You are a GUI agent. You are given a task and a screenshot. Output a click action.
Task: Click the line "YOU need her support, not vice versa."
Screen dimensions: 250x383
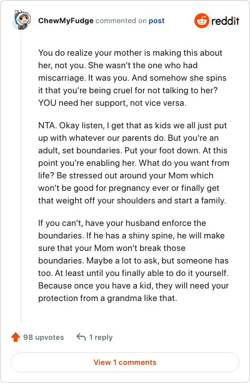(x=112, y=103)
